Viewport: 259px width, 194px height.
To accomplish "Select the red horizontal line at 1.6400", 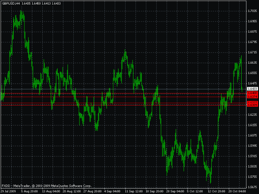I will coord(123,93).
